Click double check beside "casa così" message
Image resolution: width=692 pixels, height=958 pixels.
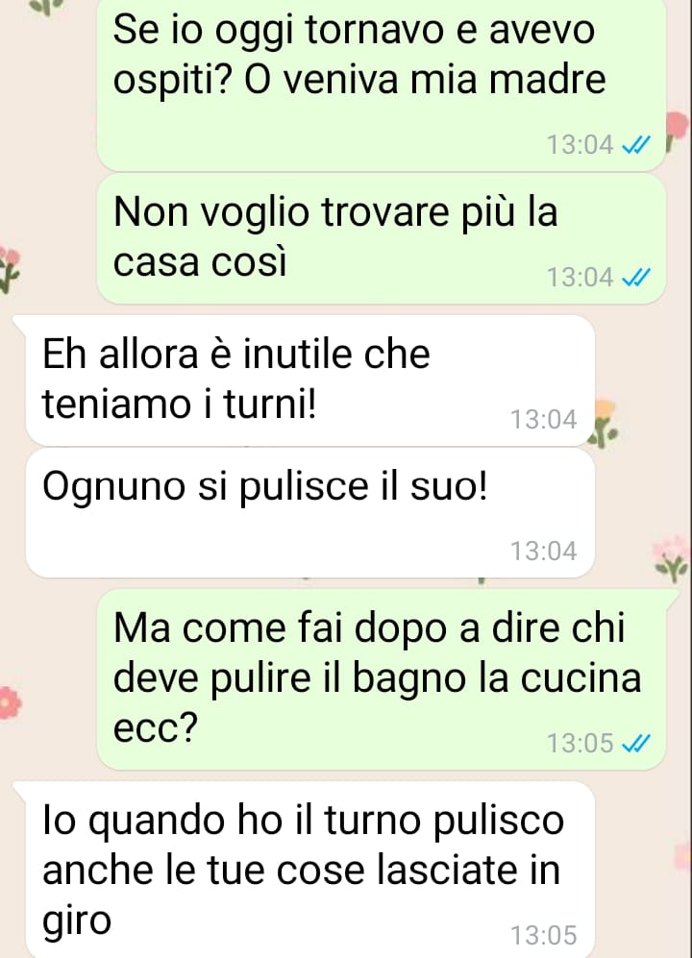coord(635,278)
